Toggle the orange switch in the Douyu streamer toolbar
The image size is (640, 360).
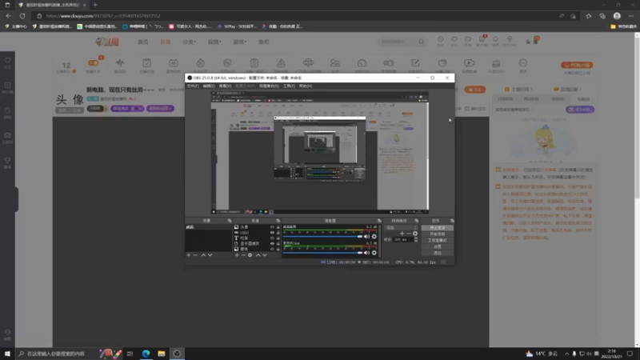coord(93,63)
